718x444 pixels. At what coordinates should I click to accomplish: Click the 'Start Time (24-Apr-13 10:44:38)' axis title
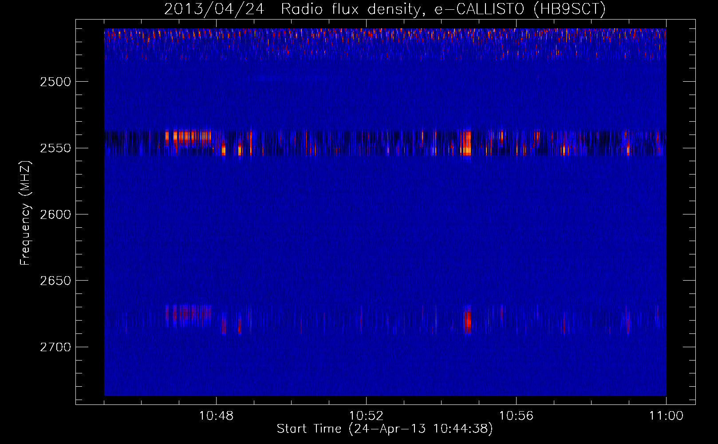(385, 429)
